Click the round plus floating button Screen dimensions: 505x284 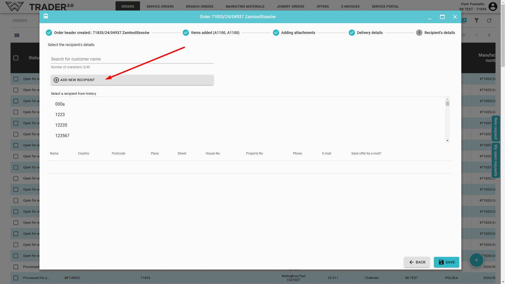click(476, 260)
